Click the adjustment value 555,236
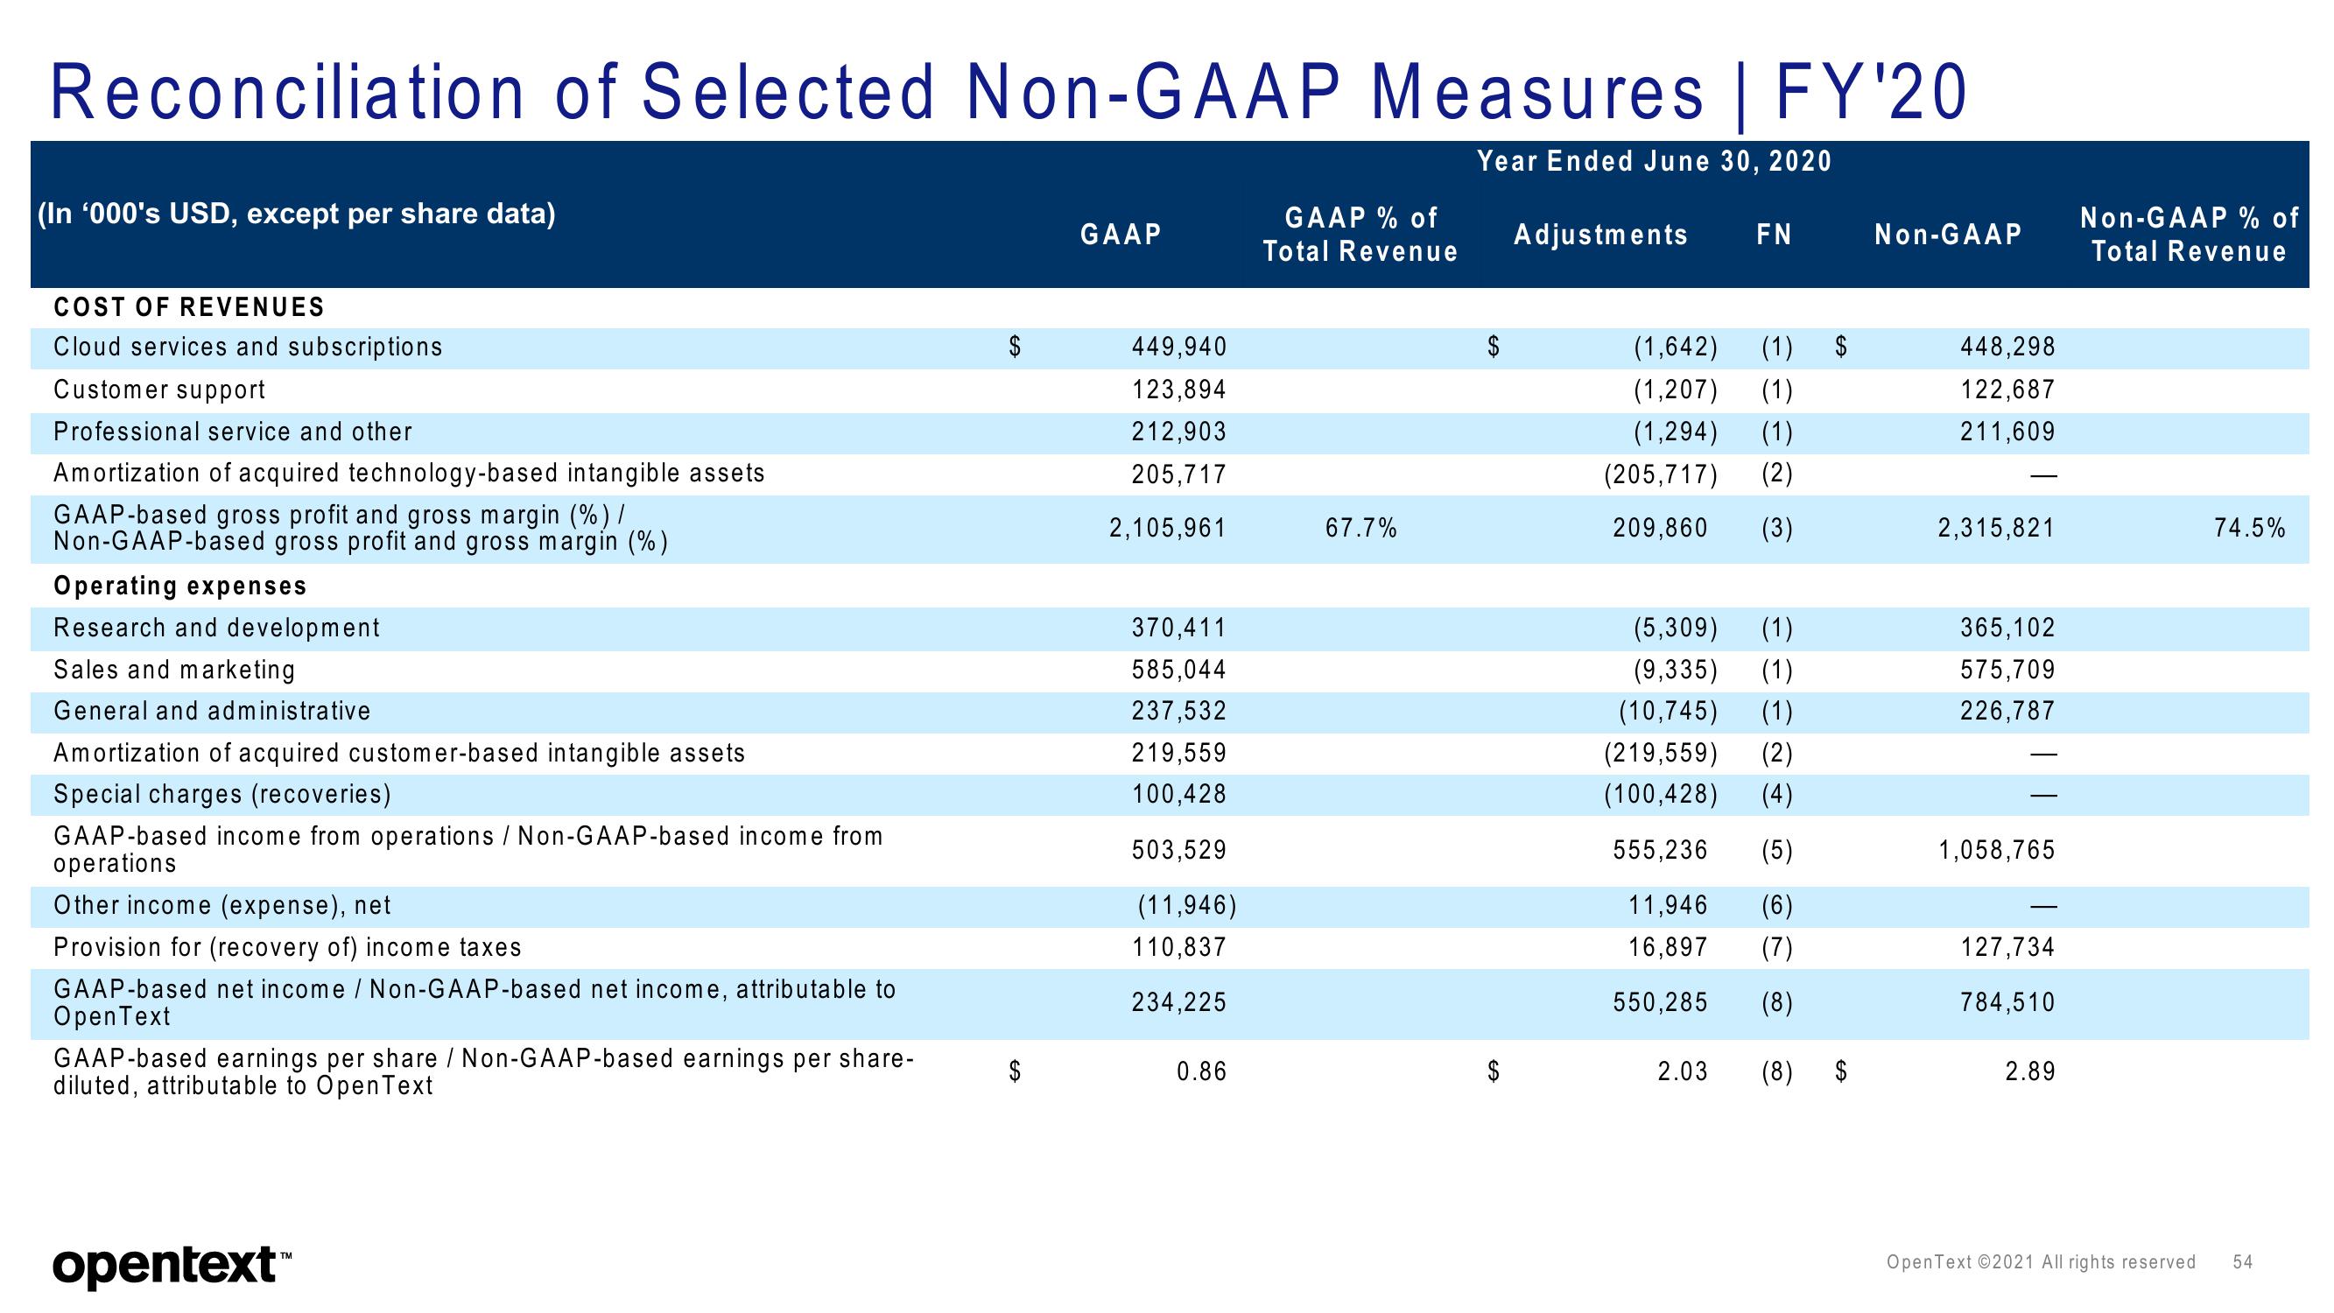This screenshot has width=2334, height=1313. [x=1660, y=850]
